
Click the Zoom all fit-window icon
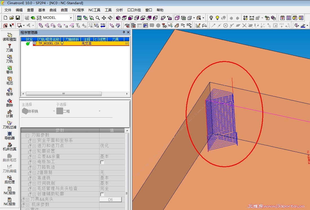pyautogui.click(x=79, y=18)
